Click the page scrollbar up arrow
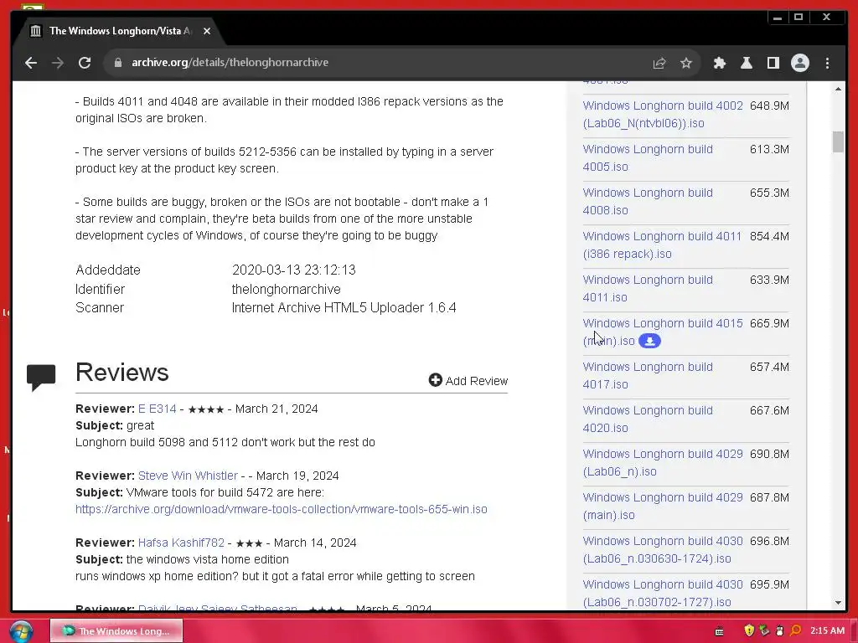 tap(838, 89)
